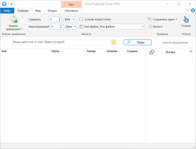Viewport: 196px width, 149px height.
Task: Start the Поиск search button
Action: [138, 42]
